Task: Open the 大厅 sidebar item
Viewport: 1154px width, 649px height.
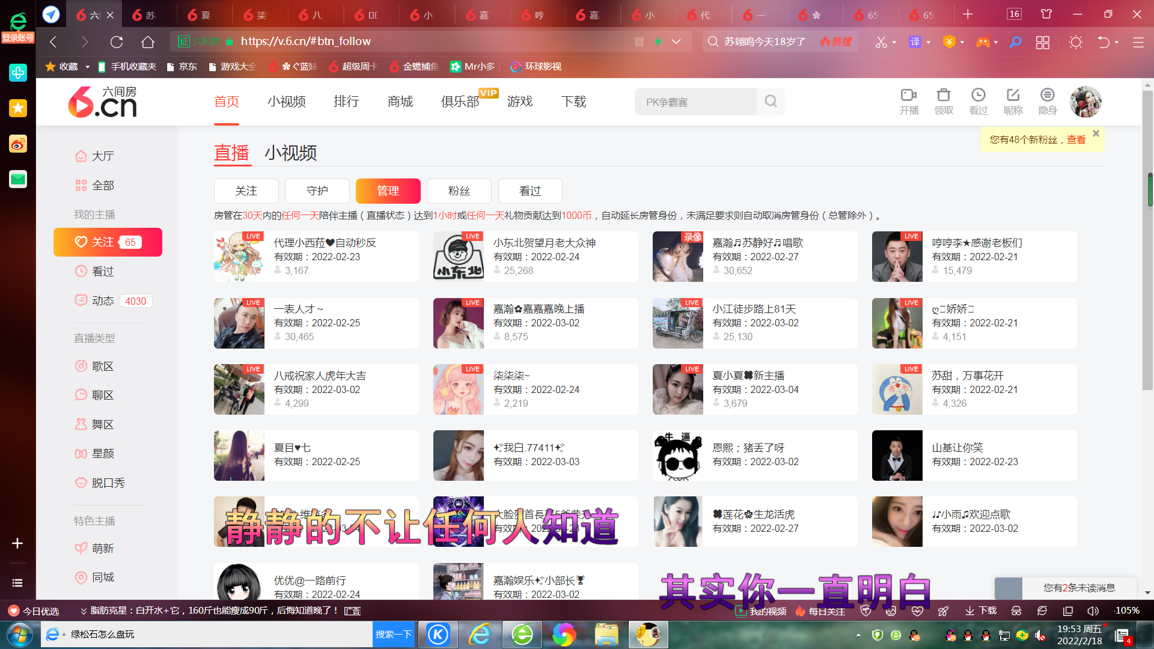Action: point(94,156)
